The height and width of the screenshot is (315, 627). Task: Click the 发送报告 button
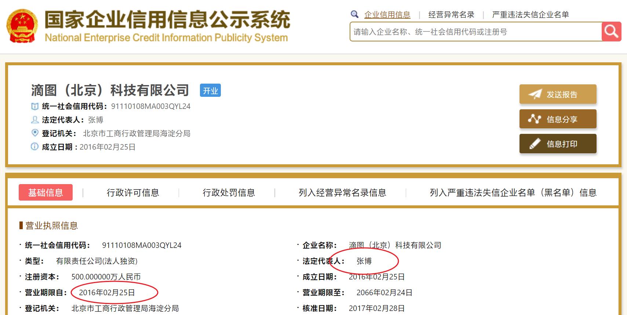[558, 94]
